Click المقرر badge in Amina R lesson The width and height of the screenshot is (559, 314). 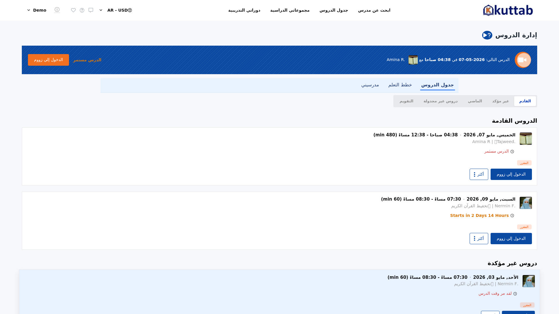[524, 163]
